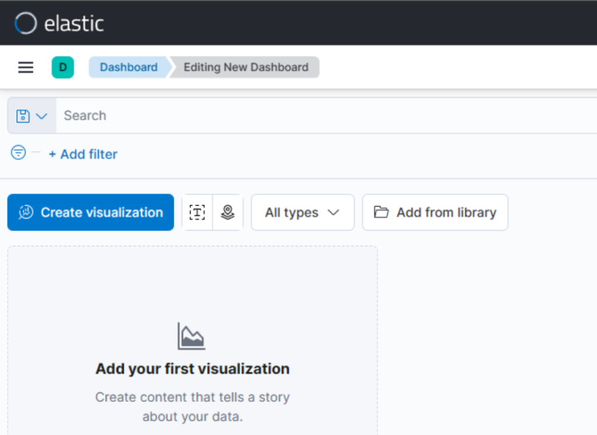Click the chevron arrow beside All types

pos(333,213)
